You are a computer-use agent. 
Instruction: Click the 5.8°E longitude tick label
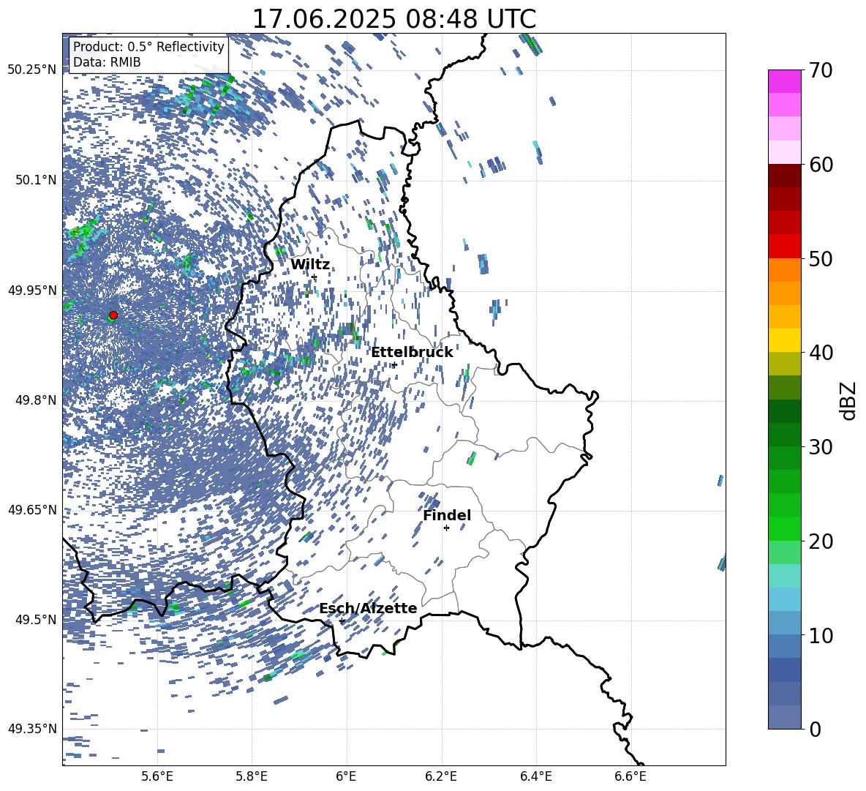pos(252,776)
